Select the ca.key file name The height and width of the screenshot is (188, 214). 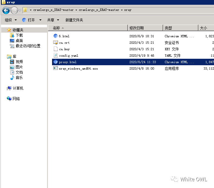pos(64,49)
